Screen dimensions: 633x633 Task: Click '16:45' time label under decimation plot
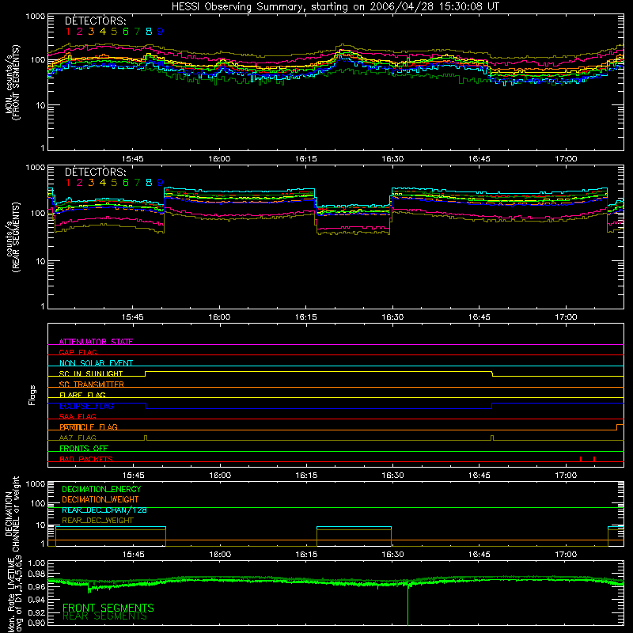(x=479, y=555)
